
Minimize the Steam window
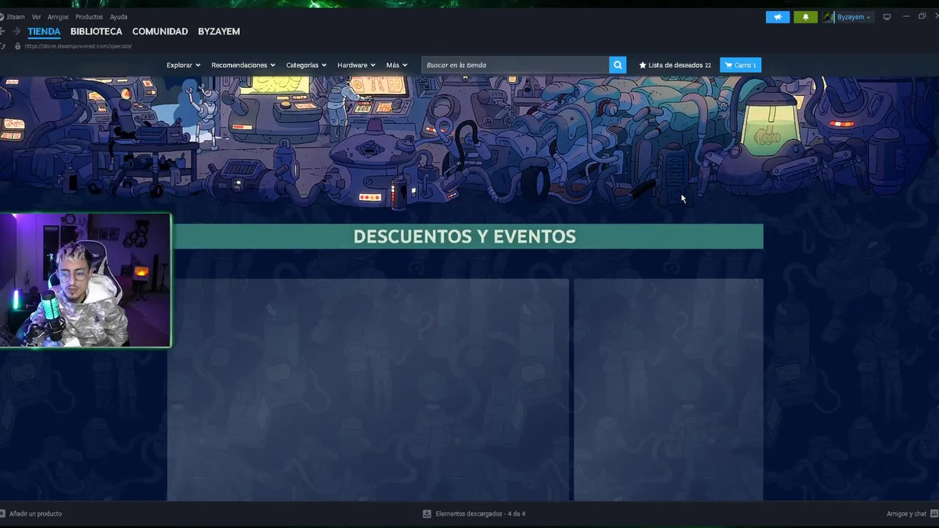(x=906, y=16)
